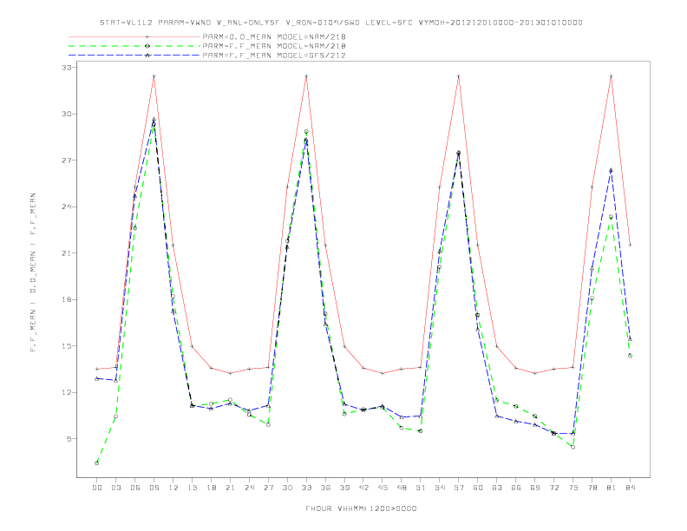Viewport: 687px width, 531px height.
Task: Click the rotated y-axis label F.F_MEAN | O.O_MEAN
Action: (33, 272)
